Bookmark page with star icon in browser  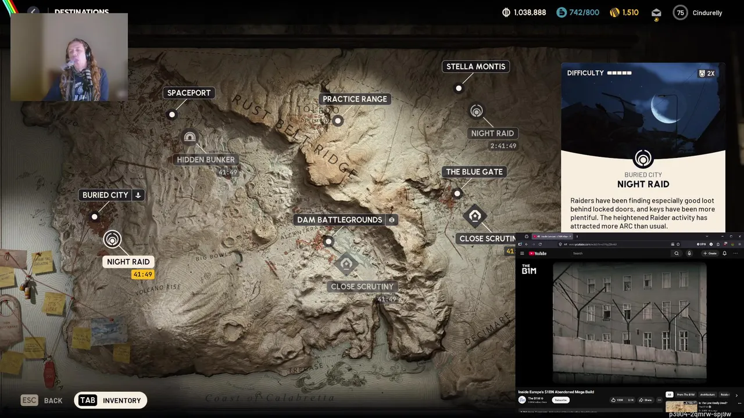678,244
